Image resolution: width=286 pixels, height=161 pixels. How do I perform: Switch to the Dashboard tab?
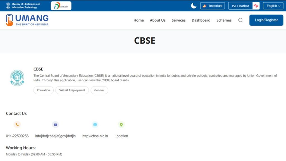pyautogui.click(x=201, y=20)
